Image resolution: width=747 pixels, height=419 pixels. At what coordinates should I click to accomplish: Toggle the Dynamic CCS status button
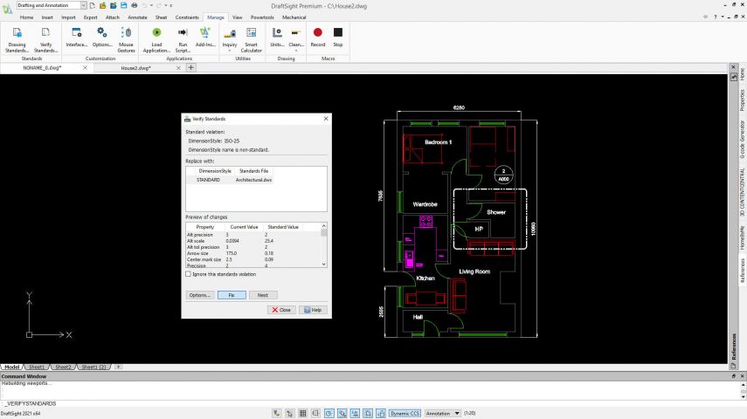tap(405, 413)
